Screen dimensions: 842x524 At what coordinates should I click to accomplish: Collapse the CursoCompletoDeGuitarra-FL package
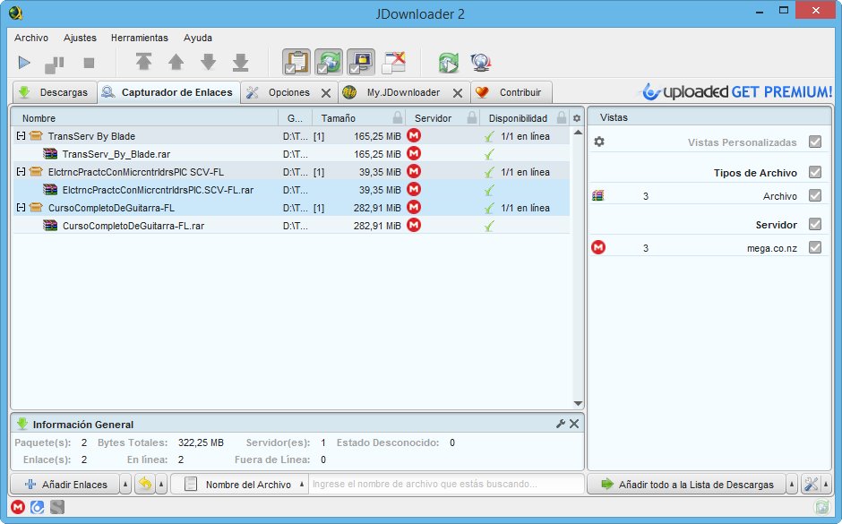(21, 207)
